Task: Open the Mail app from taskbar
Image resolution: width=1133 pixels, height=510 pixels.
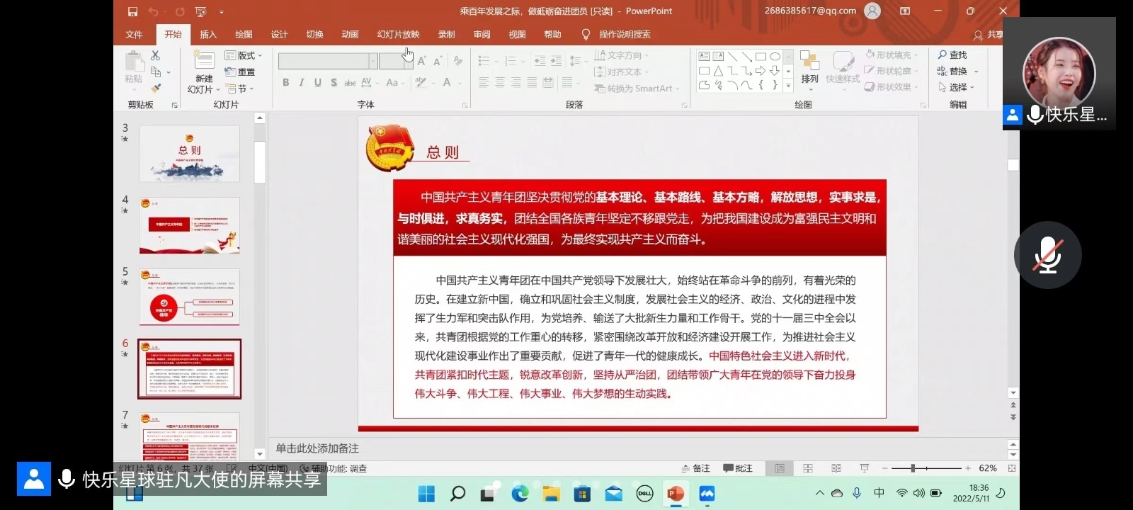Action: pos(613,494)
